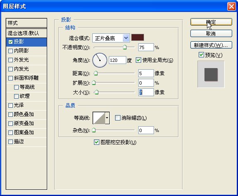Viewport: 238px width, 196px height.
Task: Click 新建样式(W)... button
Action: [x=211, y=45]
